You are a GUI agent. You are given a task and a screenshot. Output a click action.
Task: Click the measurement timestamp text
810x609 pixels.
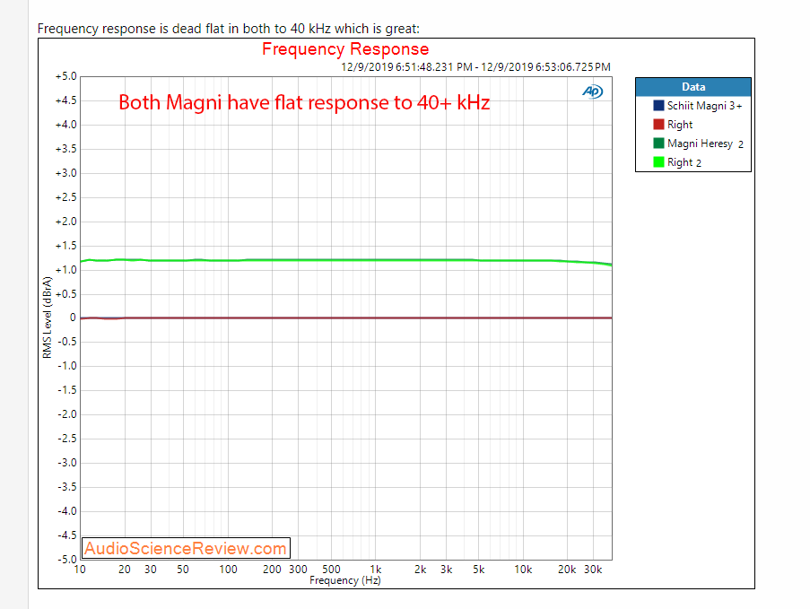475,67
